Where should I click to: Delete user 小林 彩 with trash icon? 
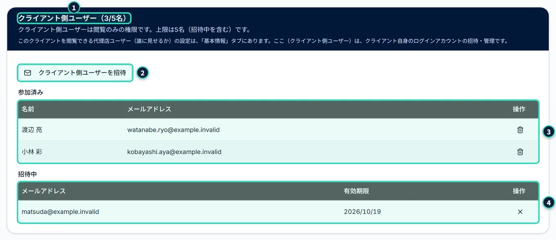tap(520, 152)
